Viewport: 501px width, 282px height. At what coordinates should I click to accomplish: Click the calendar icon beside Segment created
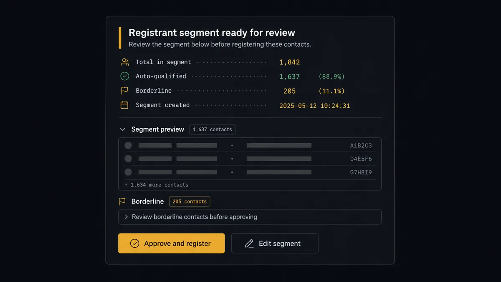[124, 105]
